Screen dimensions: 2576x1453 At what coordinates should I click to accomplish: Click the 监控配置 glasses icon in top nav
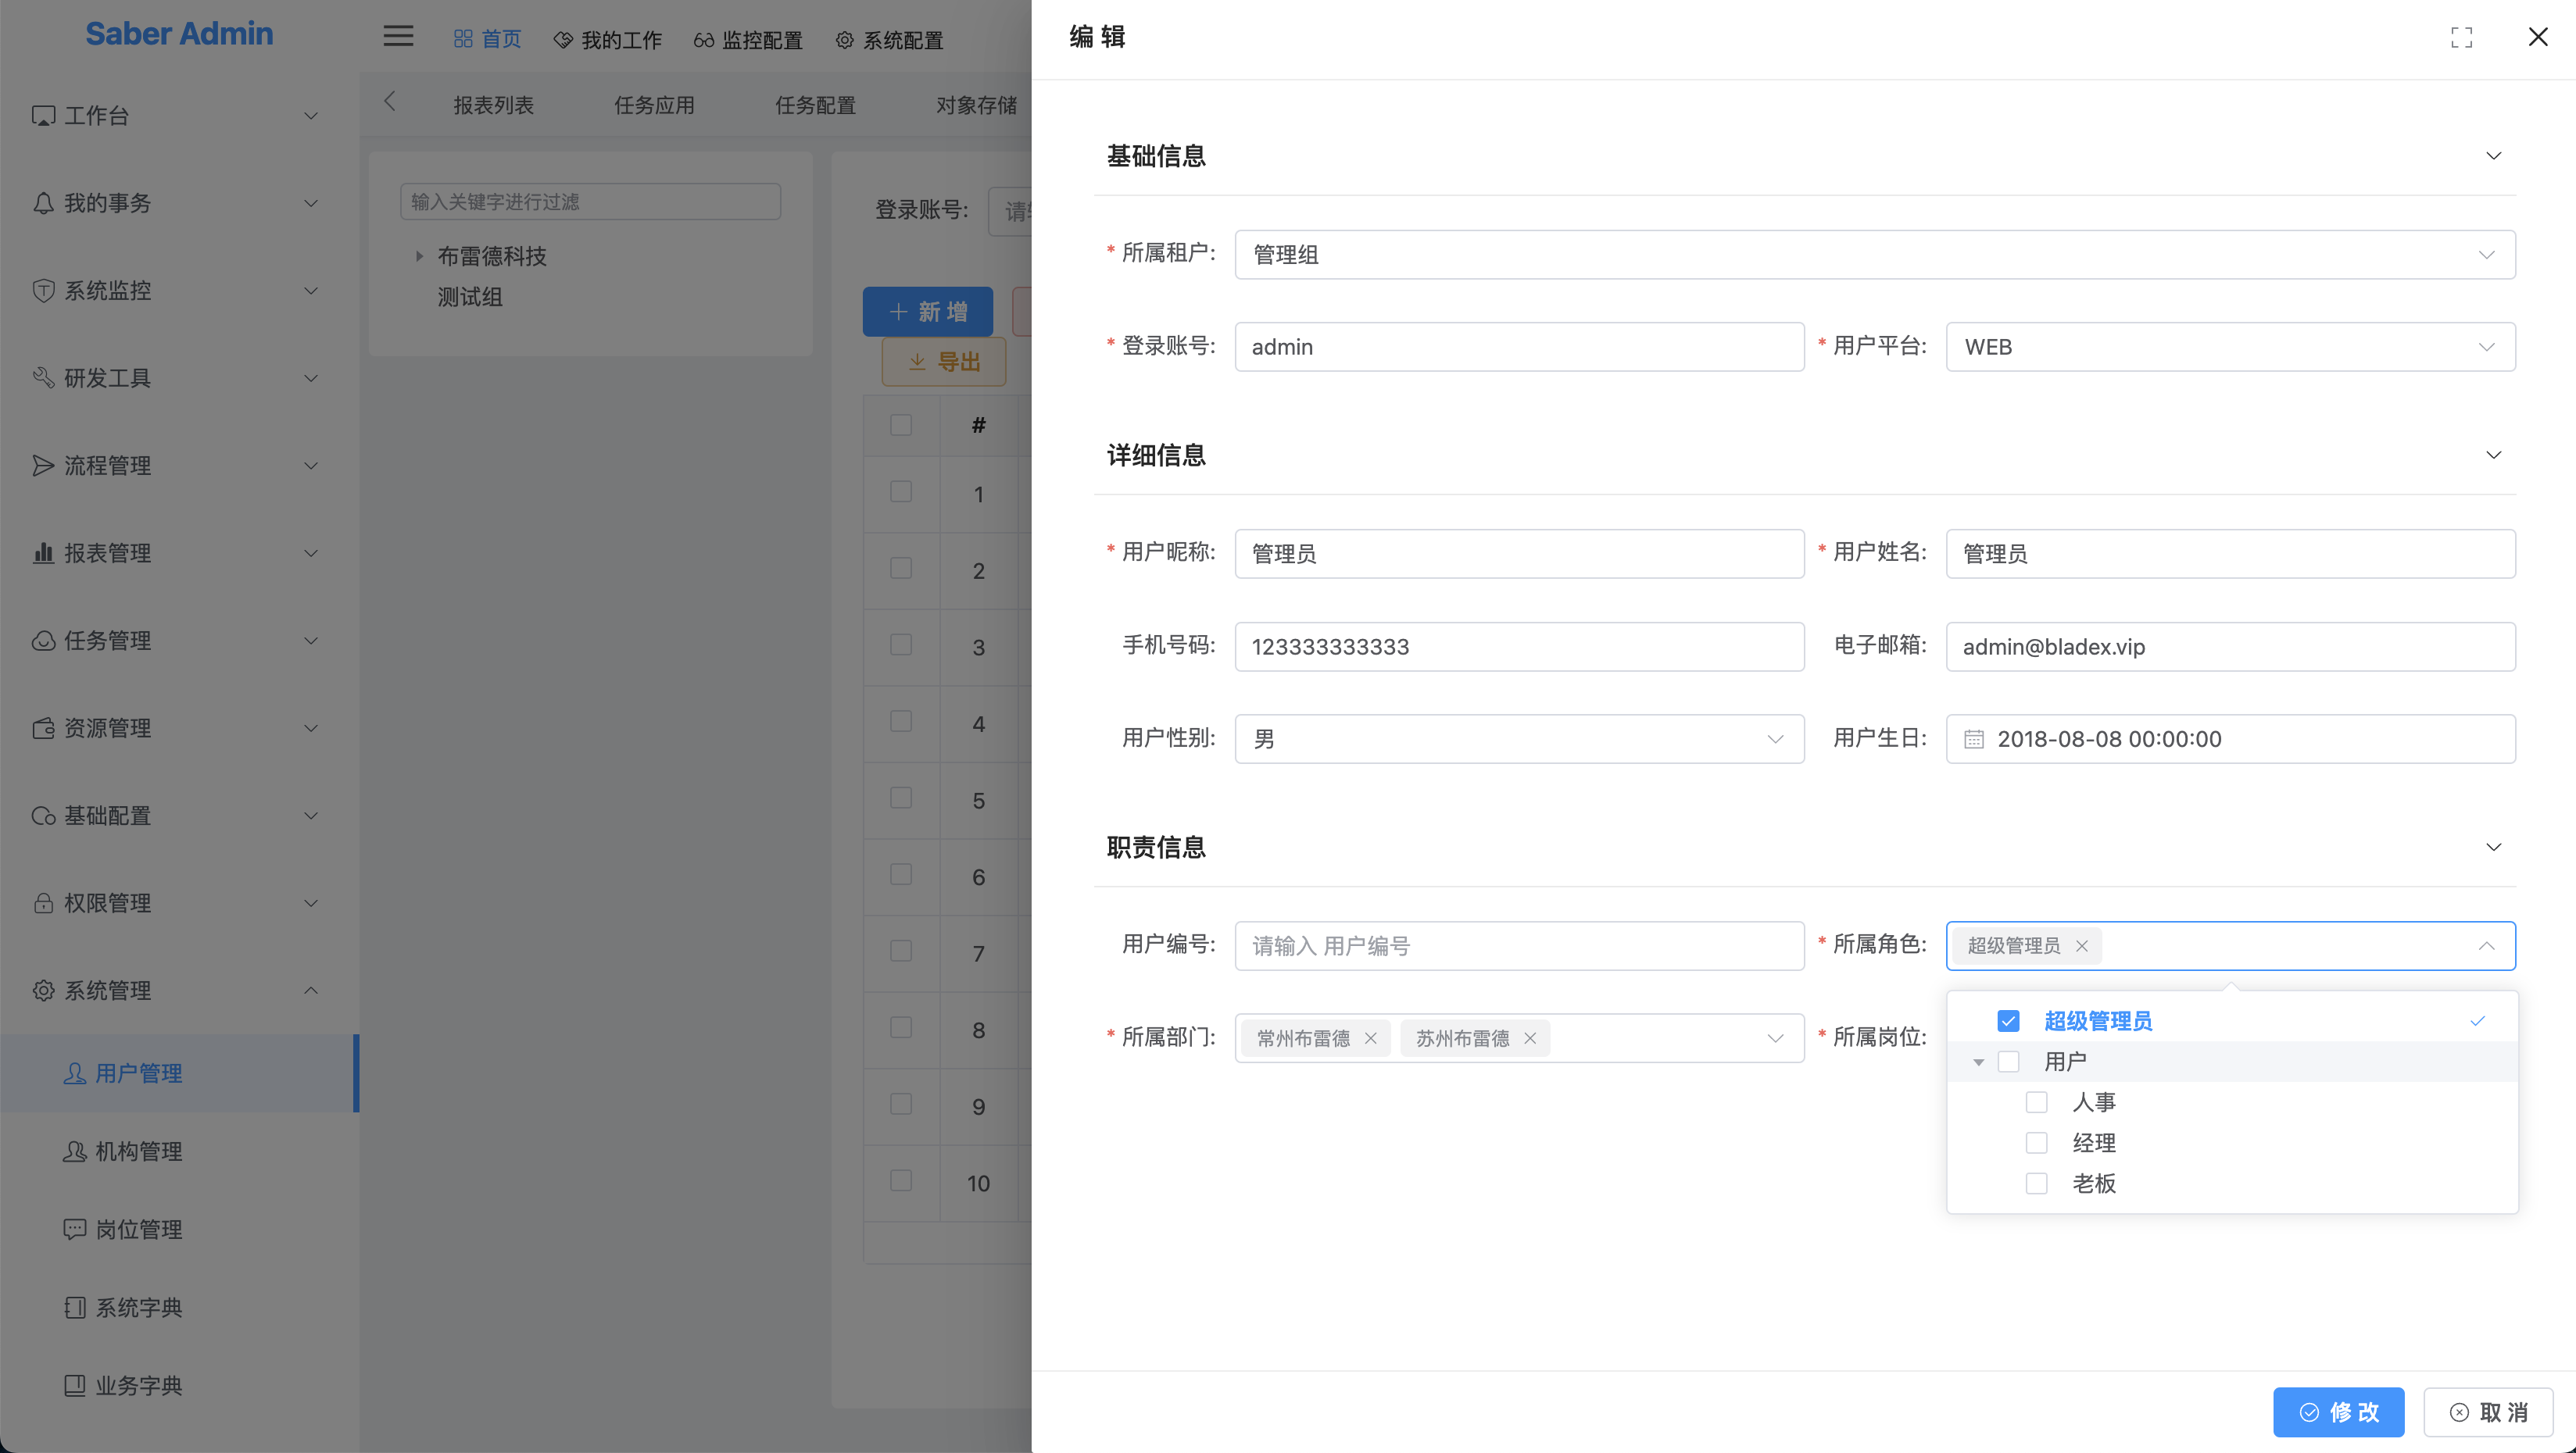[x=703, y=40]
